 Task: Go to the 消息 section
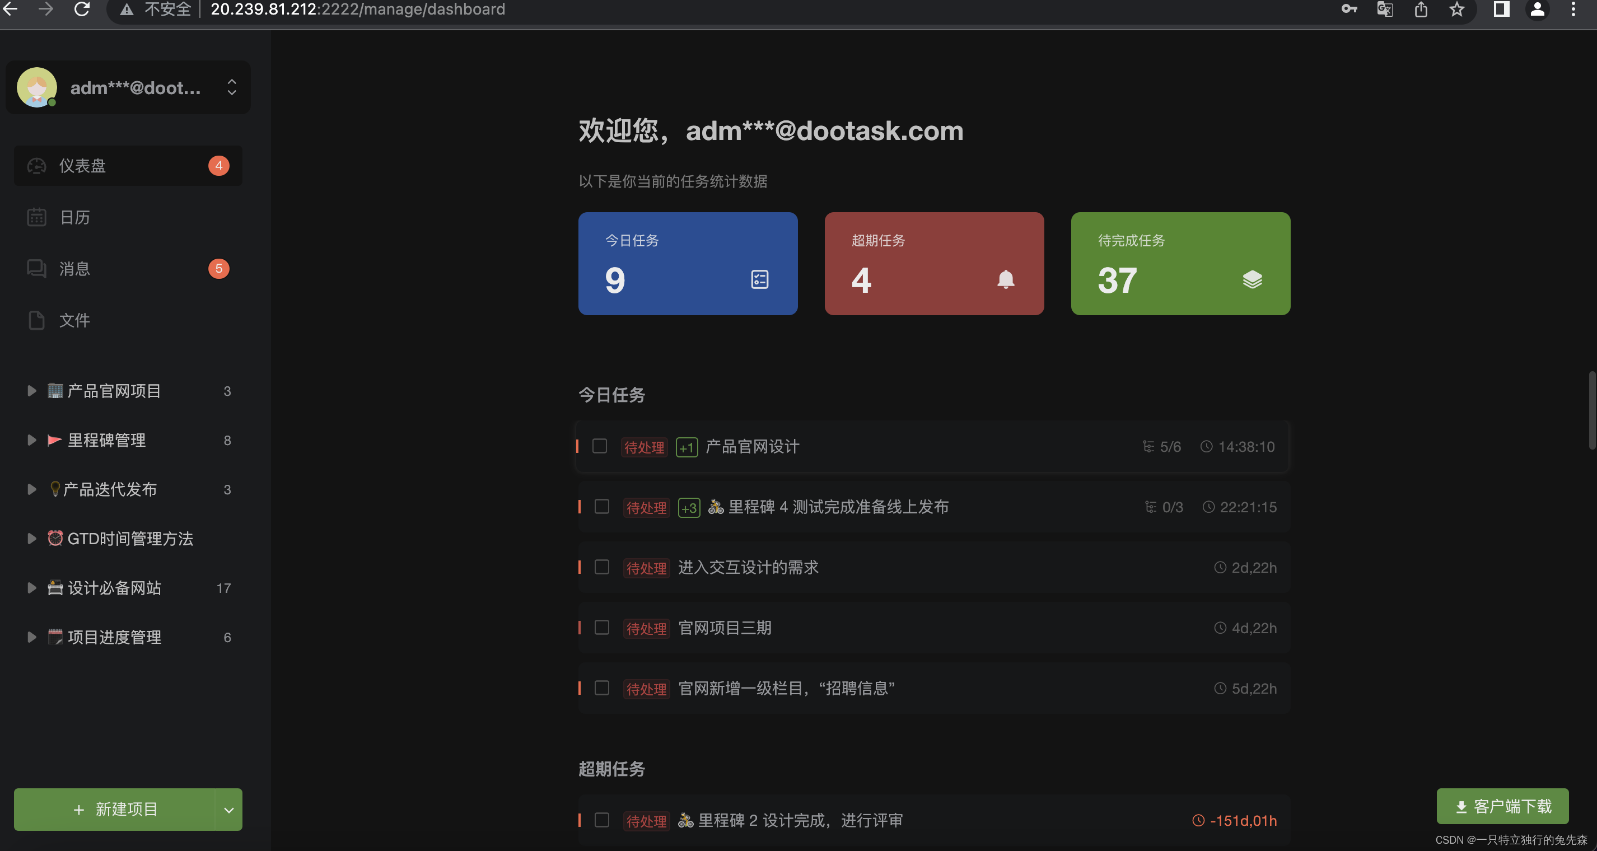[74, 268]
